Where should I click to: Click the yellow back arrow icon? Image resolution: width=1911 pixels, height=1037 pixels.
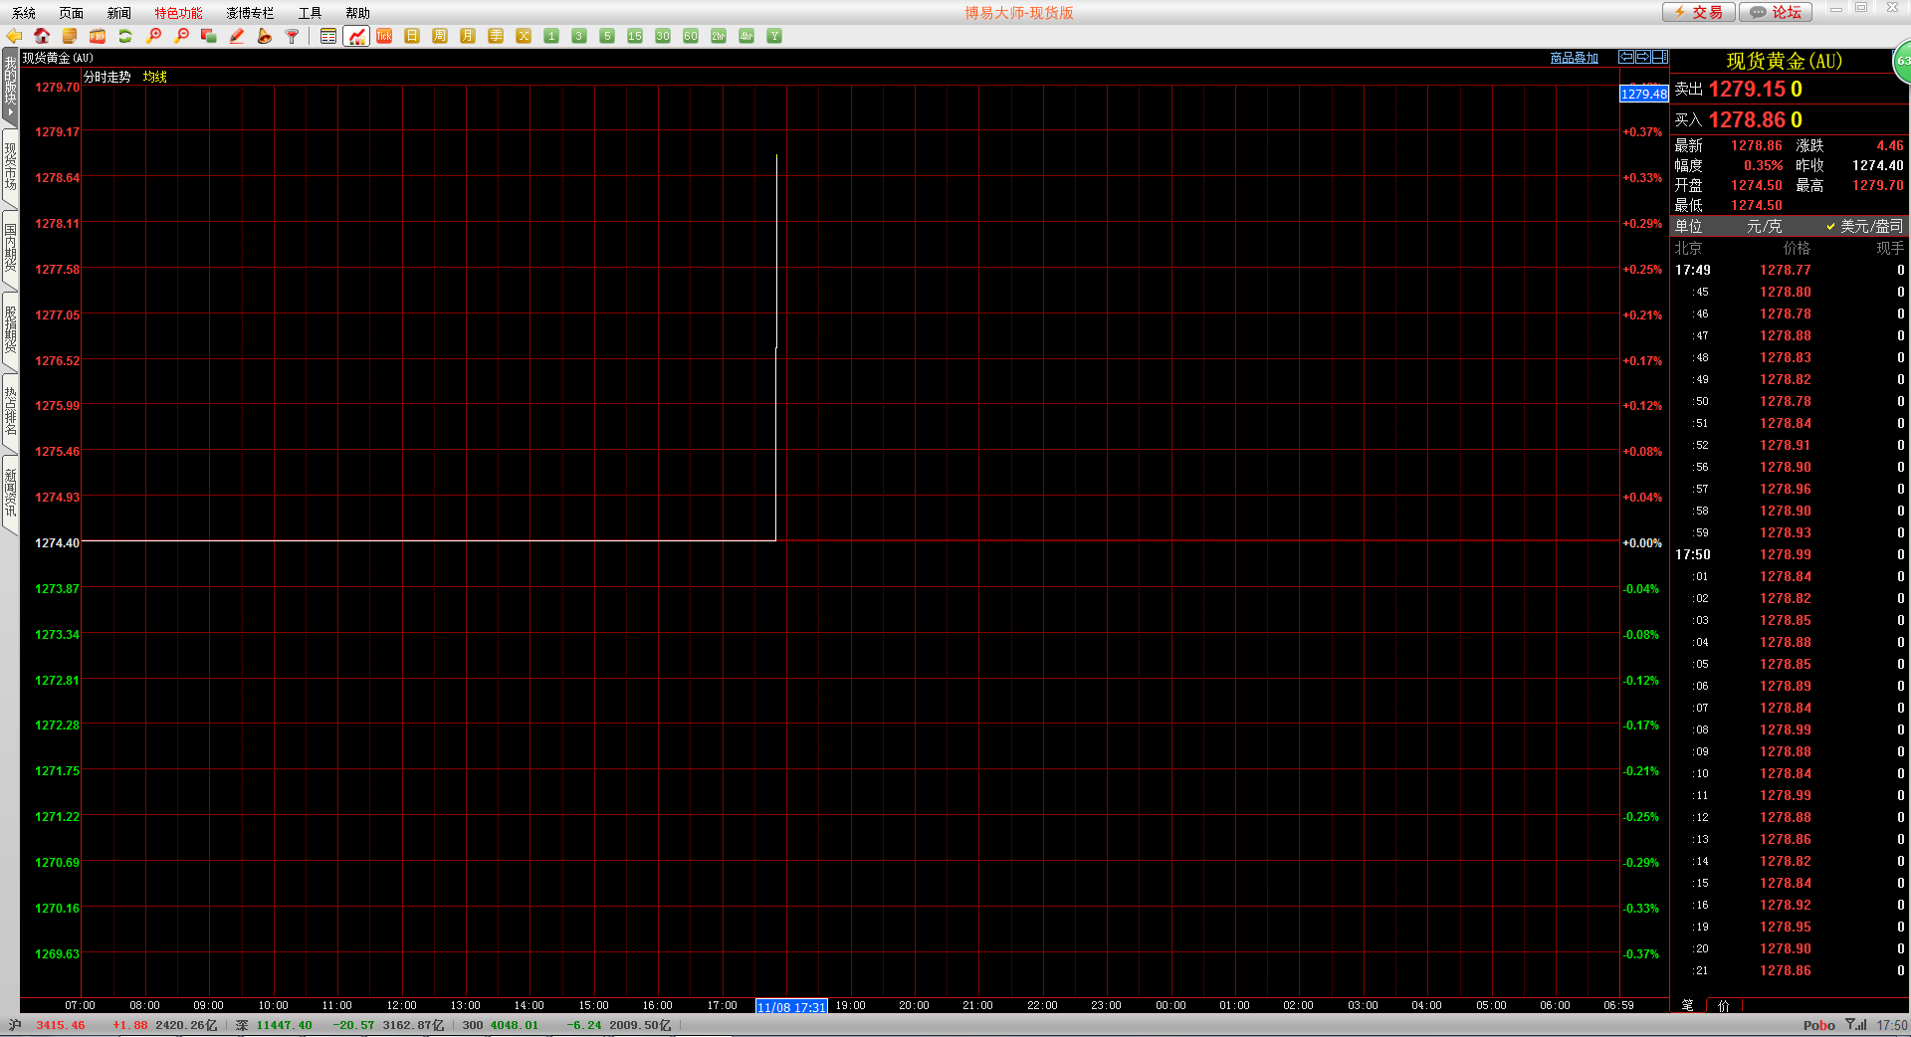pos(14,36)
